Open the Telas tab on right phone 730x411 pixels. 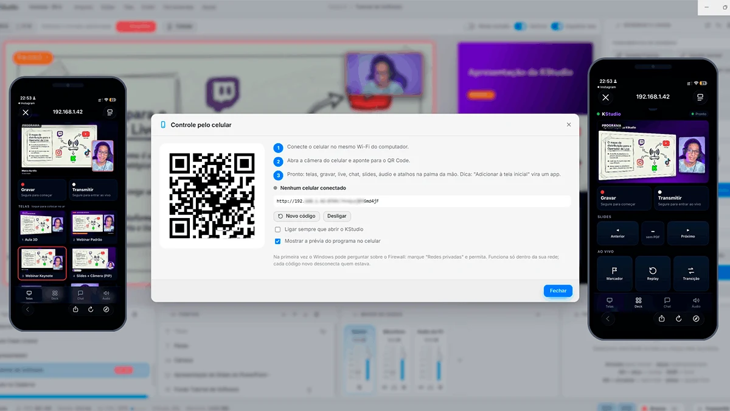tap(609, 302)
